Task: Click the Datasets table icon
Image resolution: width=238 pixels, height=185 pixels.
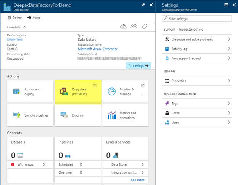Action: 20,155
